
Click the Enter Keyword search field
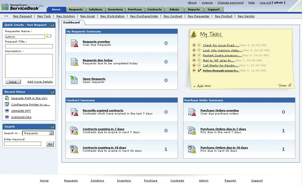coord(23,144)
